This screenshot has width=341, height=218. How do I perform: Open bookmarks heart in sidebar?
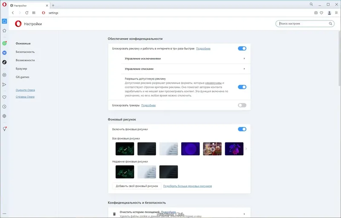(4, 97)
